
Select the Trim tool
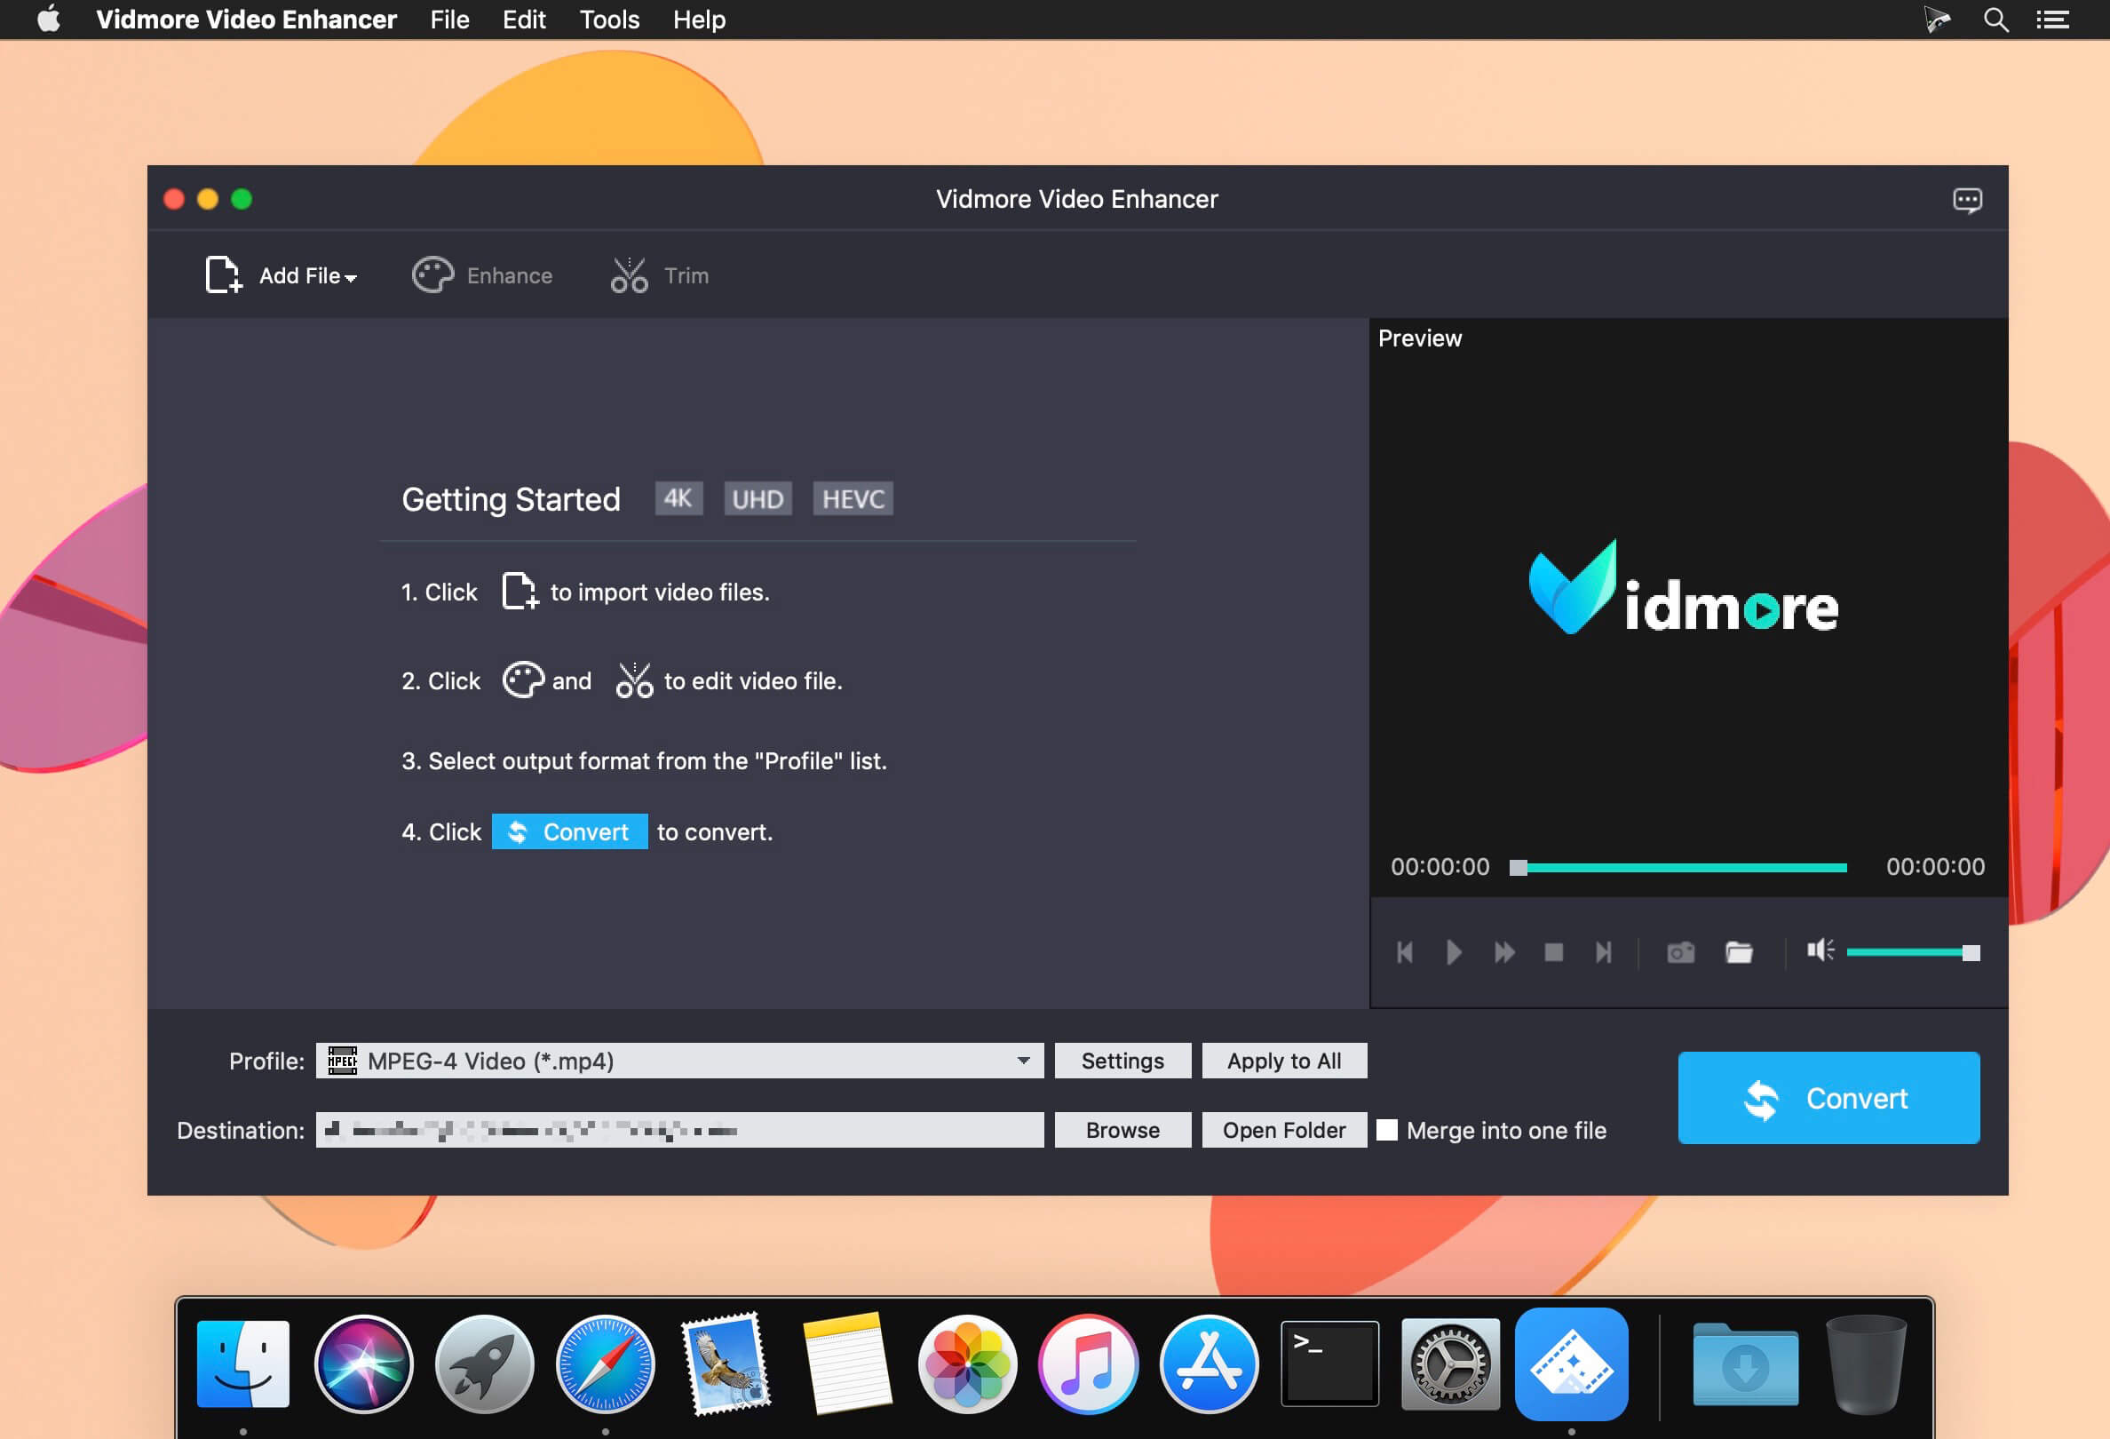(658, 275)
